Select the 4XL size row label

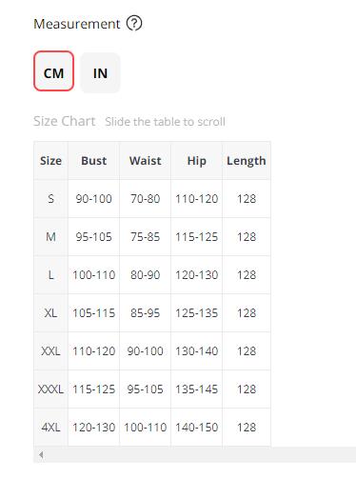(x=50, y=428)
